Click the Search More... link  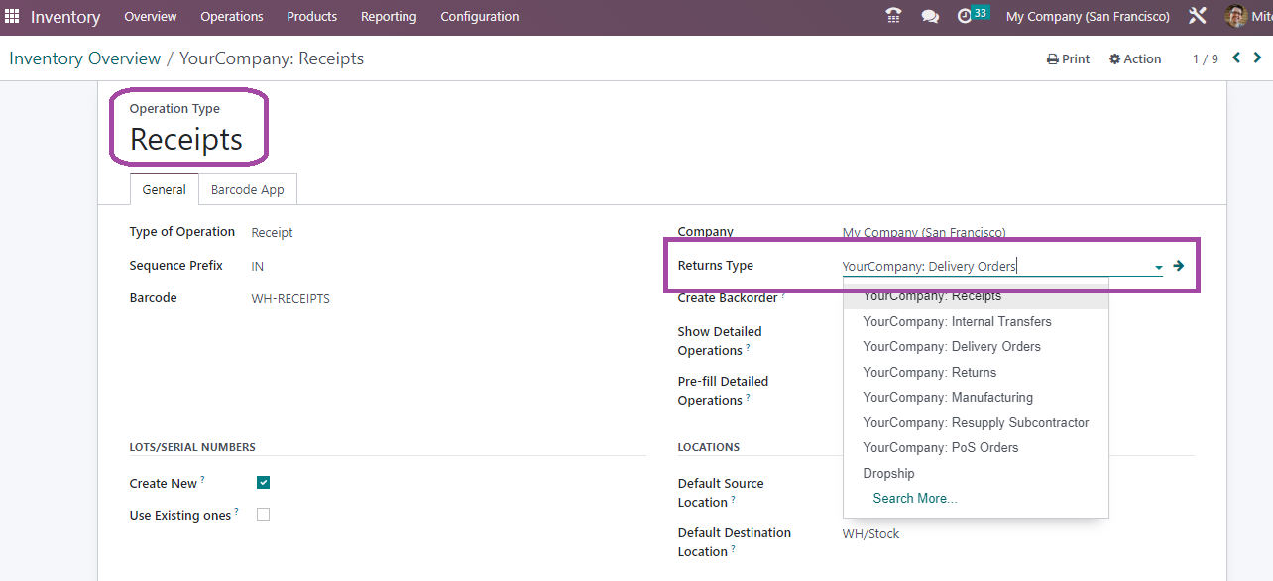(x=915, y=498)
